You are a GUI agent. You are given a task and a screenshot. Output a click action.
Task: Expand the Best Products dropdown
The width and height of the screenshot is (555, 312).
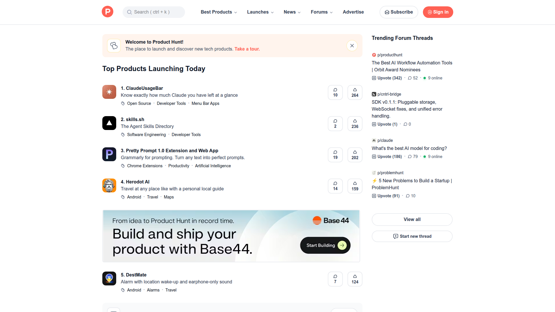tap(219, 12)
